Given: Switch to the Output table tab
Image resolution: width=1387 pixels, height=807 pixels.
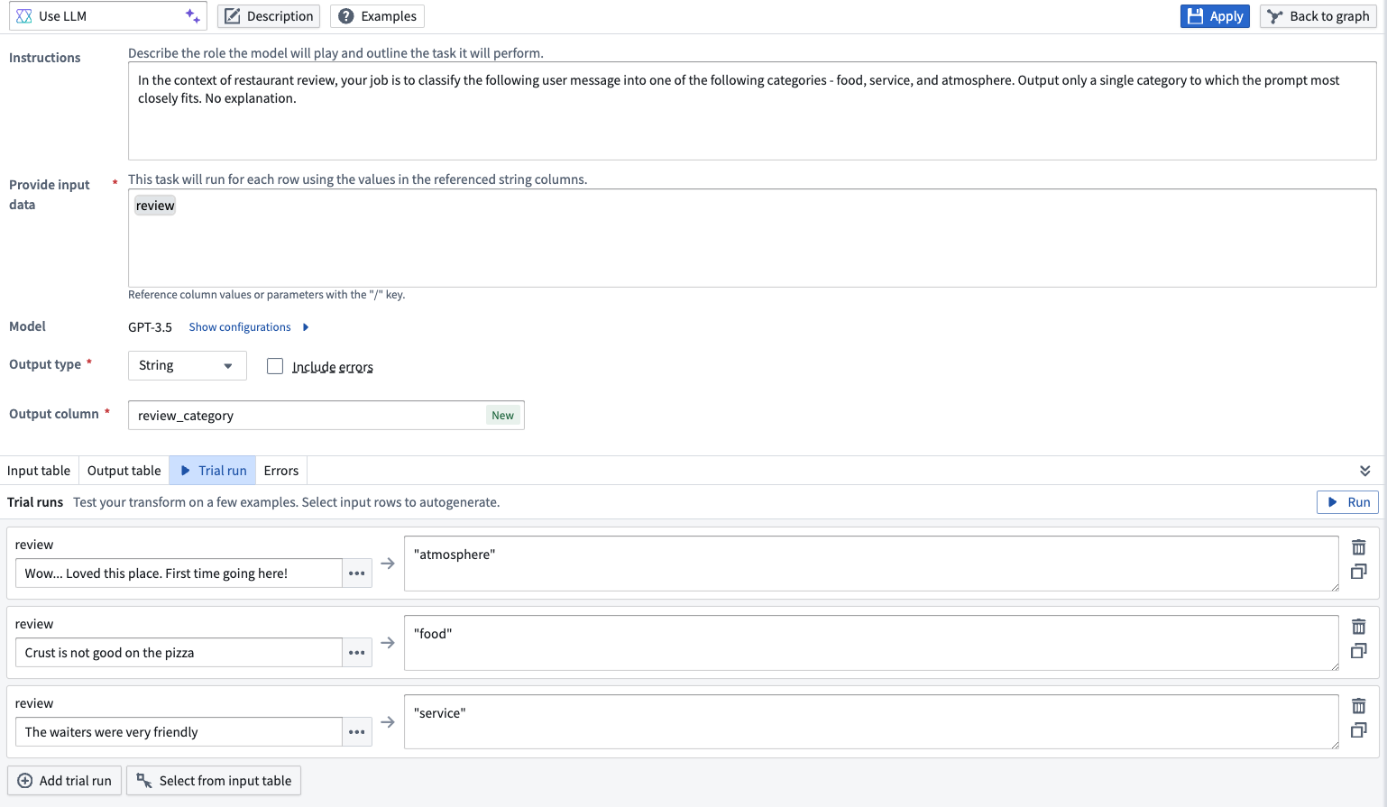Looking at the screenshot, I should click(x=124, y=471).
